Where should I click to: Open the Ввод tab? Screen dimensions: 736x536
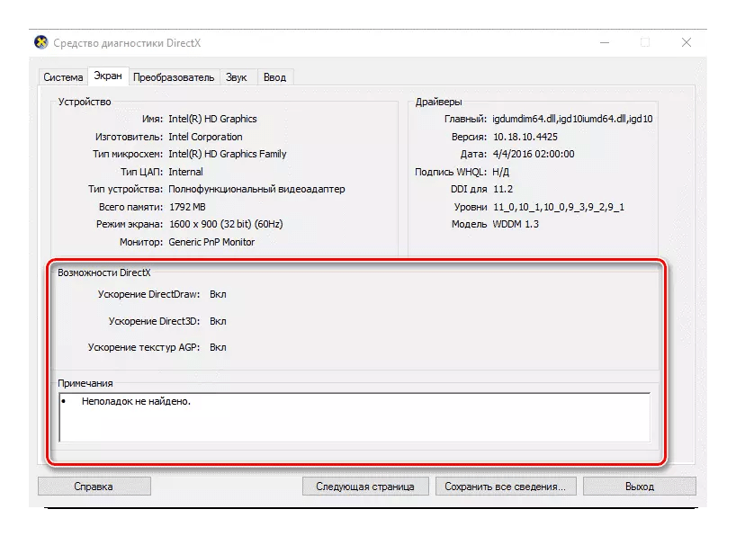coord(274,77)
